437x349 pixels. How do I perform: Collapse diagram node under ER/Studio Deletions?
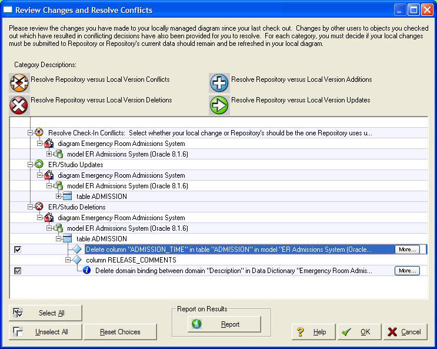40,218
